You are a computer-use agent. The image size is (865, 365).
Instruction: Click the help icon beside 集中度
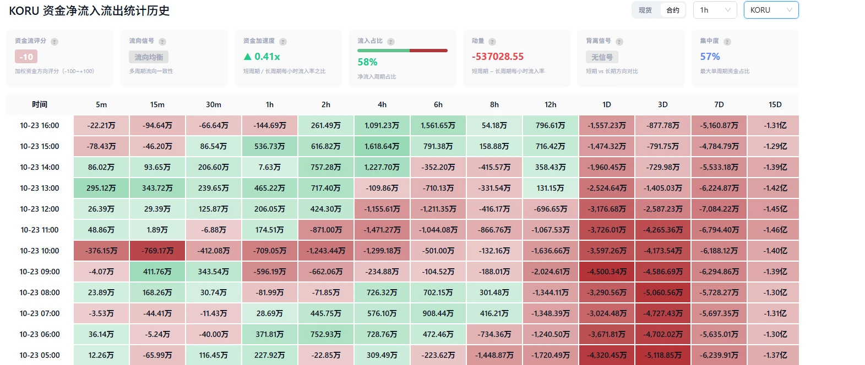(x=727, y=42)
